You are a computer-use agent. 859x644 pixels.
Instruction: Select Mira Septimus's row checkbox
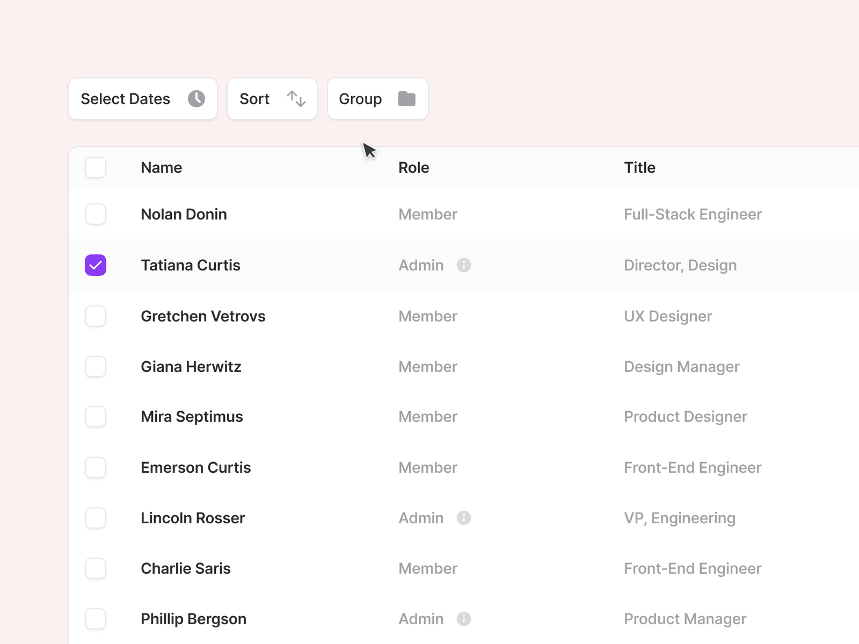coord(95,416)
